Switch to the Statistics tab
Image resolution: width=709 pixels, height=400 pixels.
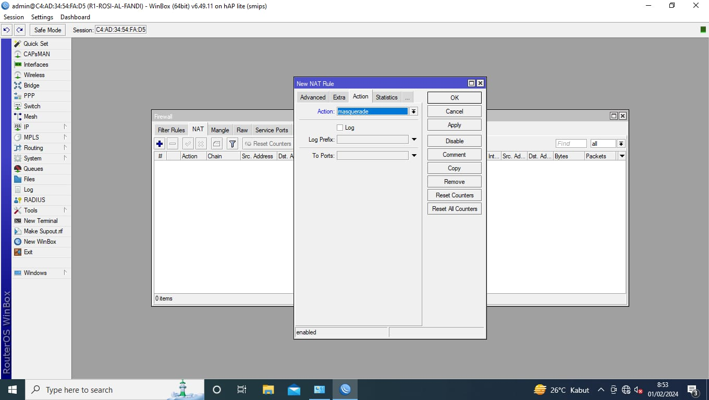tap(387, 97)
